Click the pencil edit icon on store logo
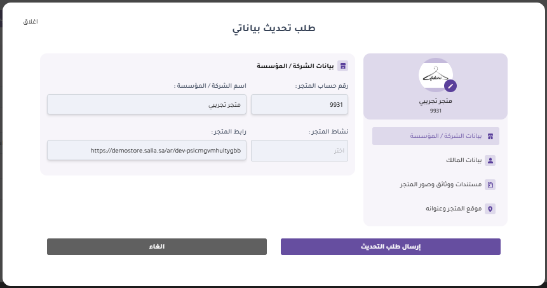The height and width of the screenshot is (288, 547). point(450,85)
